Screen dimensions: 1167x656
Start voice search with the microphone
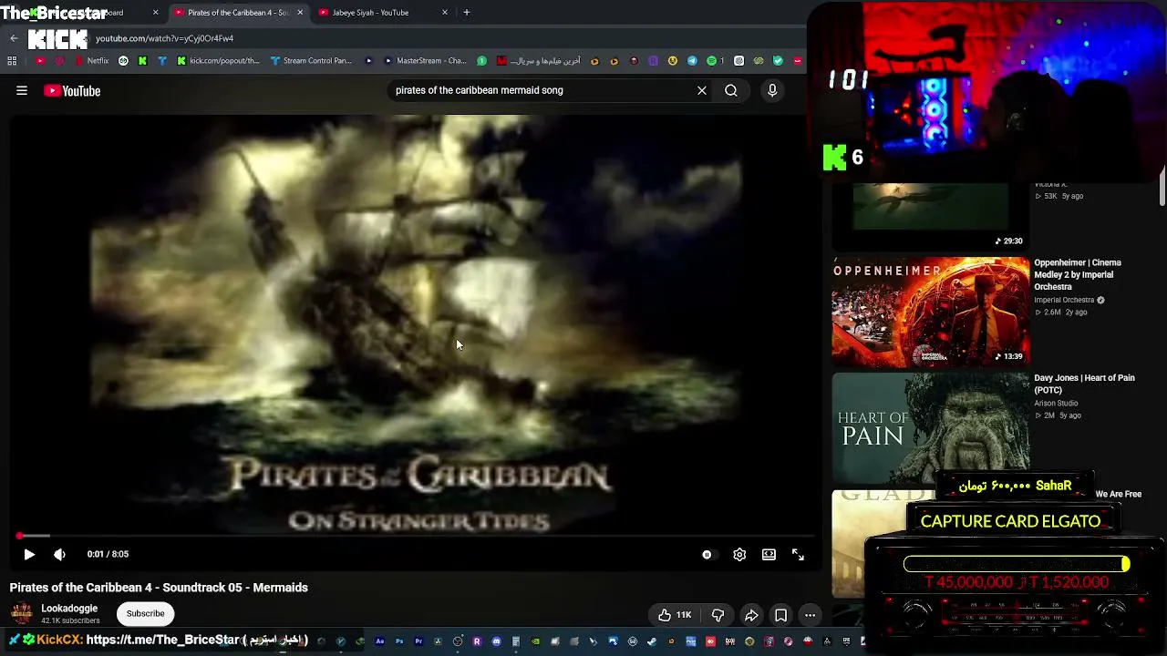point(772,90)
